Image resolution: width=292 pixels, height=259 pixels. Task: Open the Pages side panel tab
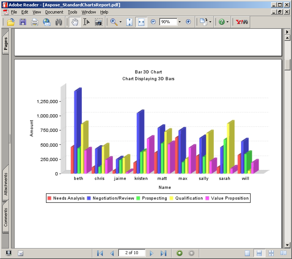(x=6, y=44)
